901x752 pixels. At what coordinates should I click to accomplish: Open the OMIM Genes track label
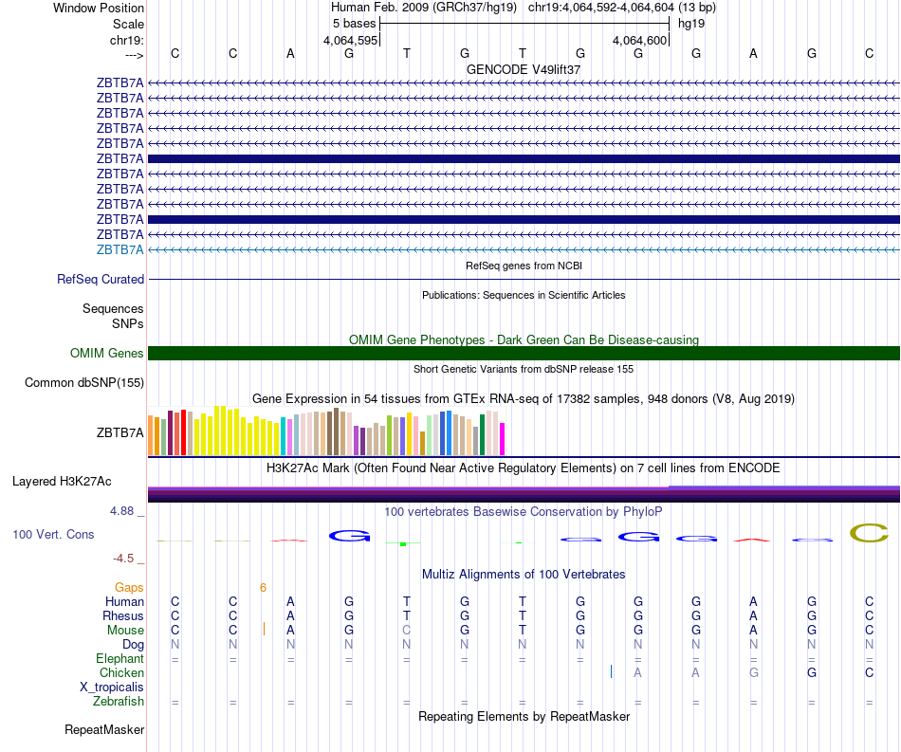[106, 354]
